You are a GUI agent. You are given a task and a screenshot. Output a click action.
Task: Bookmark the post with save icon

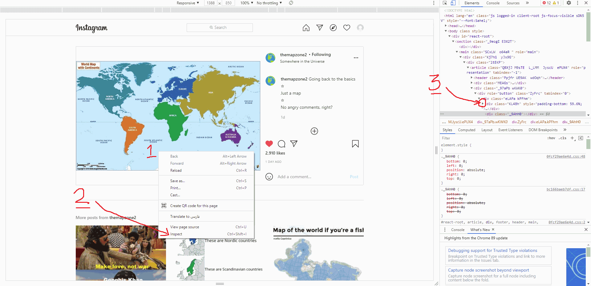[x=355, y=144]
